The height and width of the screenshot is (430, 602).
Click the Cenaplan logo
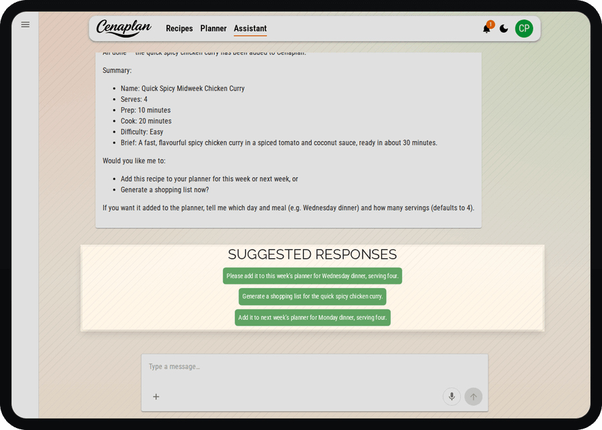124,28
